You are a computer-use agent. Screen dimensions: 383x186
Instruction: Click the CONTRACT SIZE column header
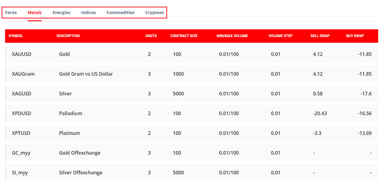(184, 36)
